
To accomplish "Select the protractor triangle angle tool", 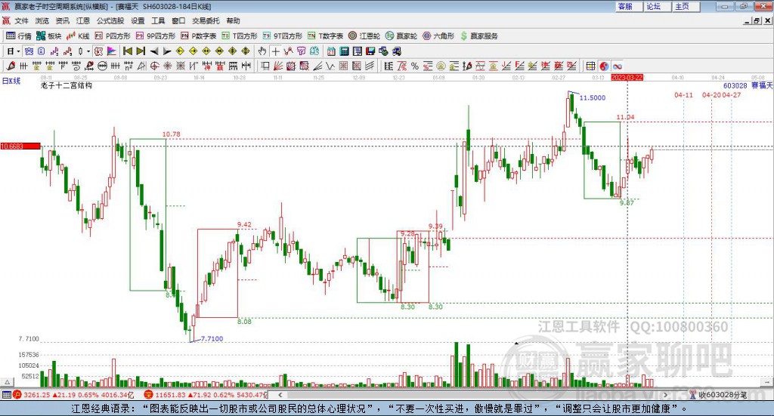I will coord(141,66).
